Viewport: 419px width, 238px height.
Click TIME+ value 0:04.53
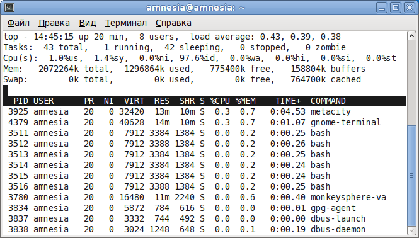pos(288,111)
